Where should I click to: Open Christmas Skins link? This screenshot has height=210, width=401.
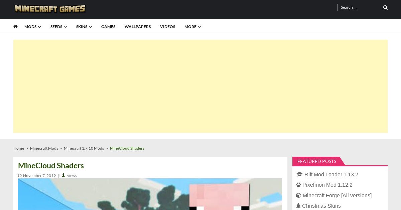[x=321, y=206]
